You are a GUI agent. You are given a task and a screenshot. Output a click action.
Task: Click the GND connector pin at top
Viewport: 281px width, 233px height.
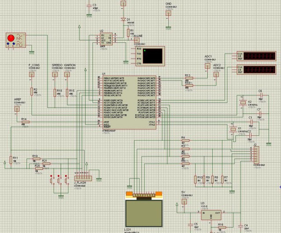pos(168,13)
